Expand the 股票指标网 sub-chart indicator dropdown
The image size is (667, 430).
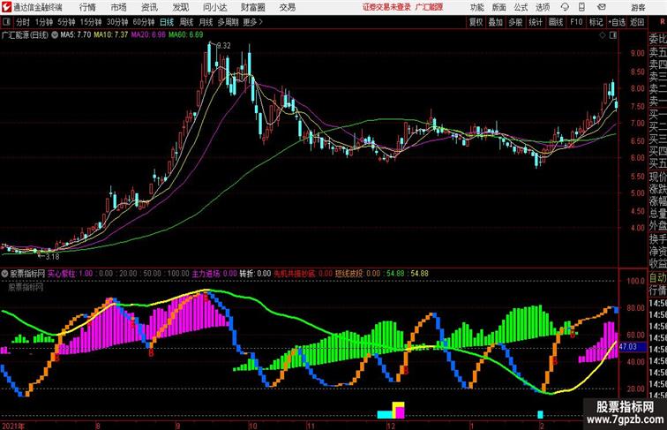tap(4, 274)
